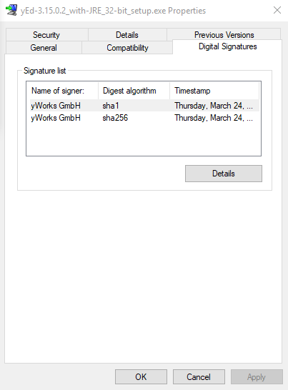288x390 pixels.
Task: Click the Cancel button
Action: 199,377
